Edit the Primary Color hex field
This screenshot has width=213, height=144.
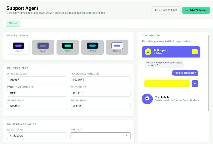37,80
